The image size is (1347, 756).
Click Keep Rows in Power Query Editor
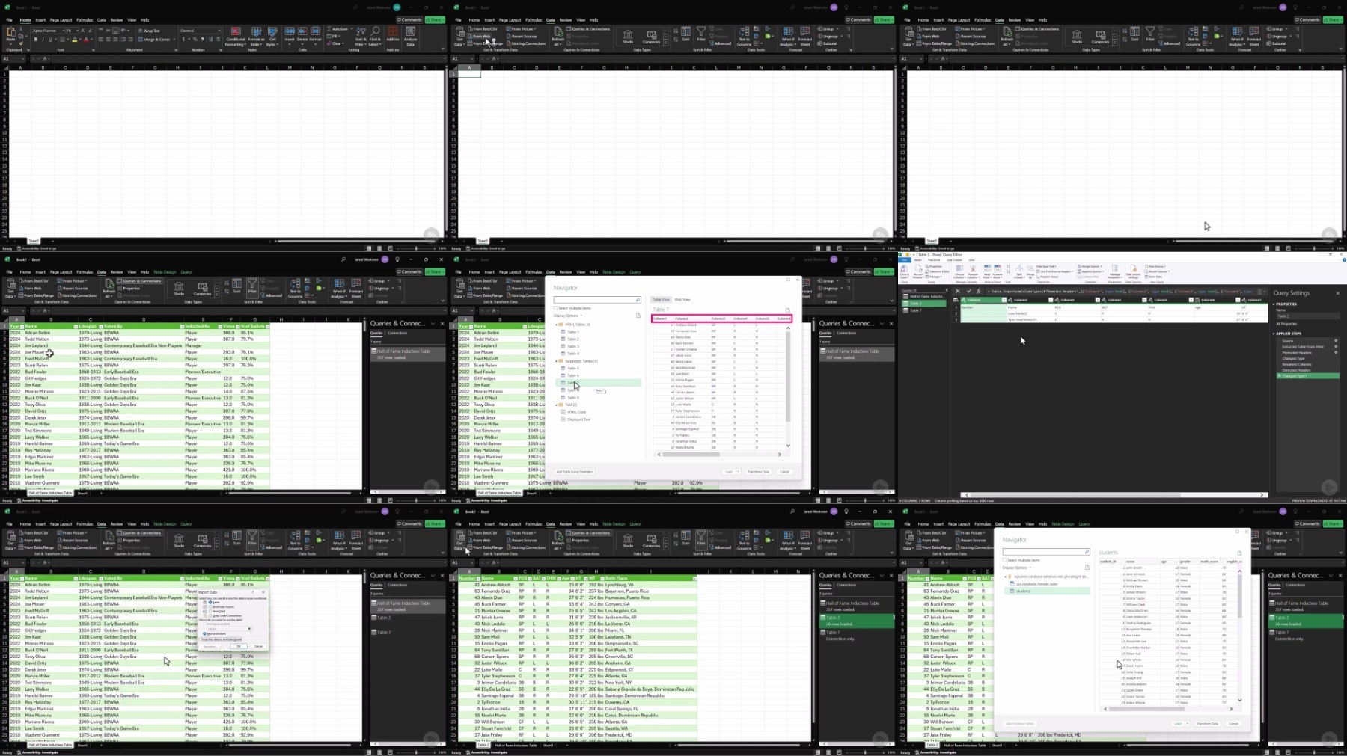click(988, 272)
